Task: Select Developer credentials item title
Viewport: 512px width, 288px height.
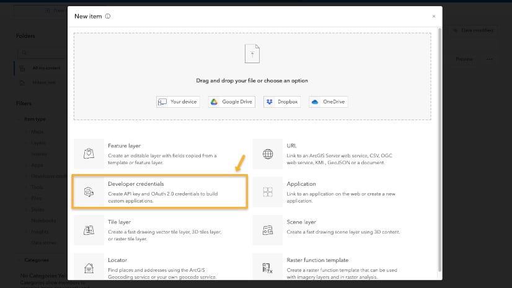Action: coord(136,184)
